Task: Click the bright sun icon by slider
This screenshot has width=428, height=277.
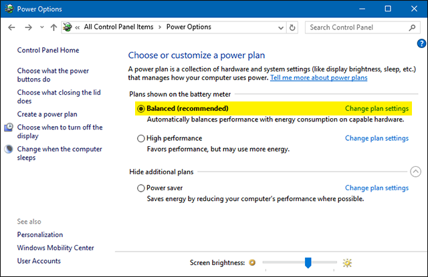Action: coord(346,263)
